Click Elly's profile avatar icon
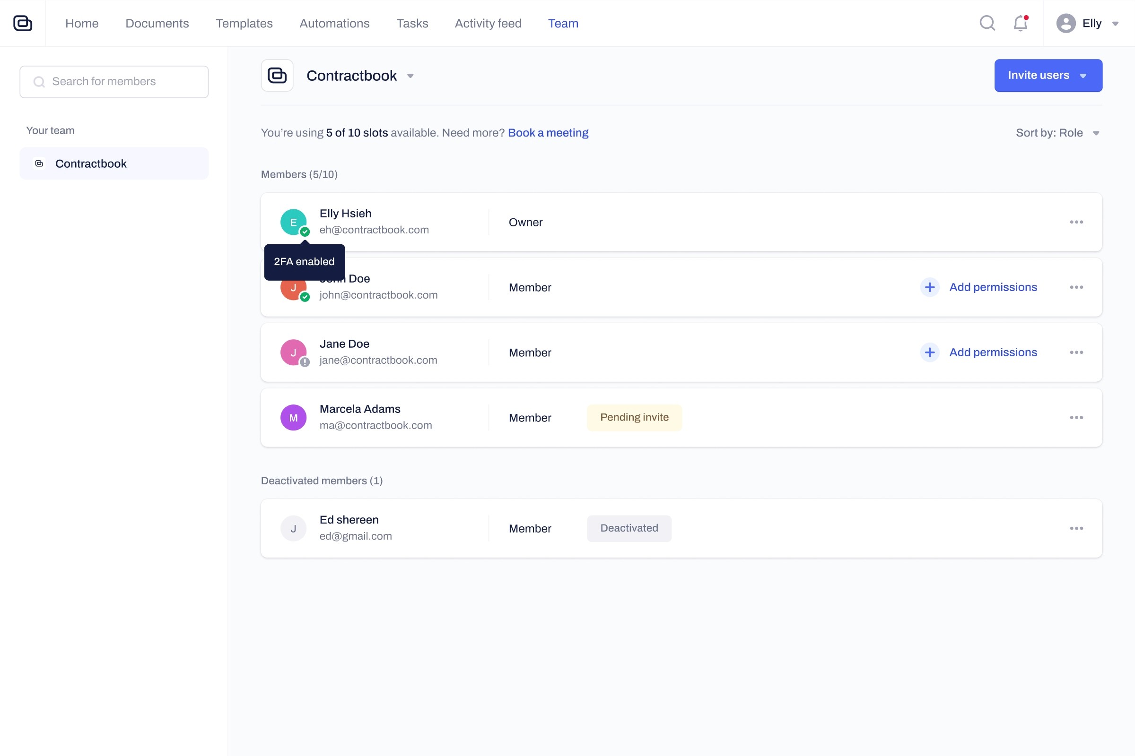The width and height of the screenshot is (1135, 756). pyautogui.click(x=1065, y=23)
